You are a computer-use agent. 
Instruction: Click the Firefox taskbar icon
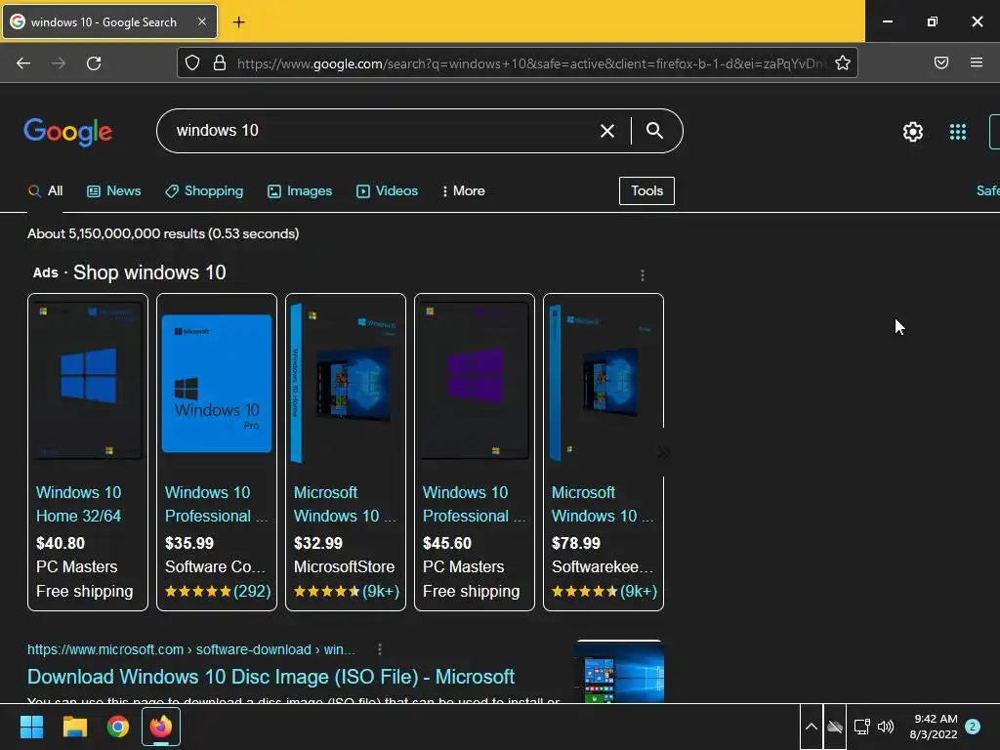161,727
